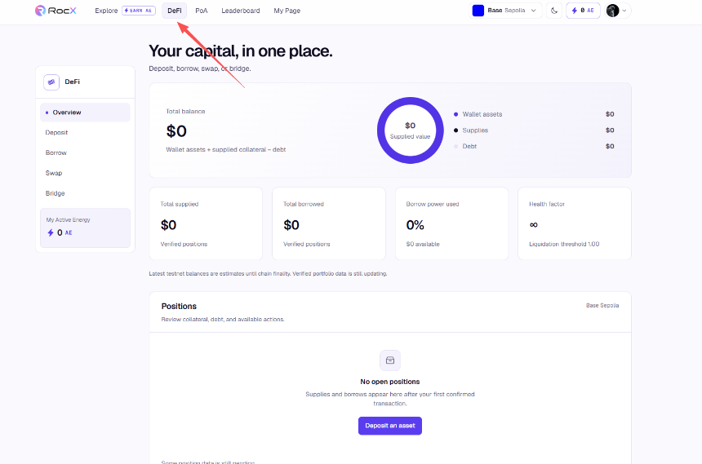Click the Deposit an asset button
This screenshot has width=702, height=464.
390,426
